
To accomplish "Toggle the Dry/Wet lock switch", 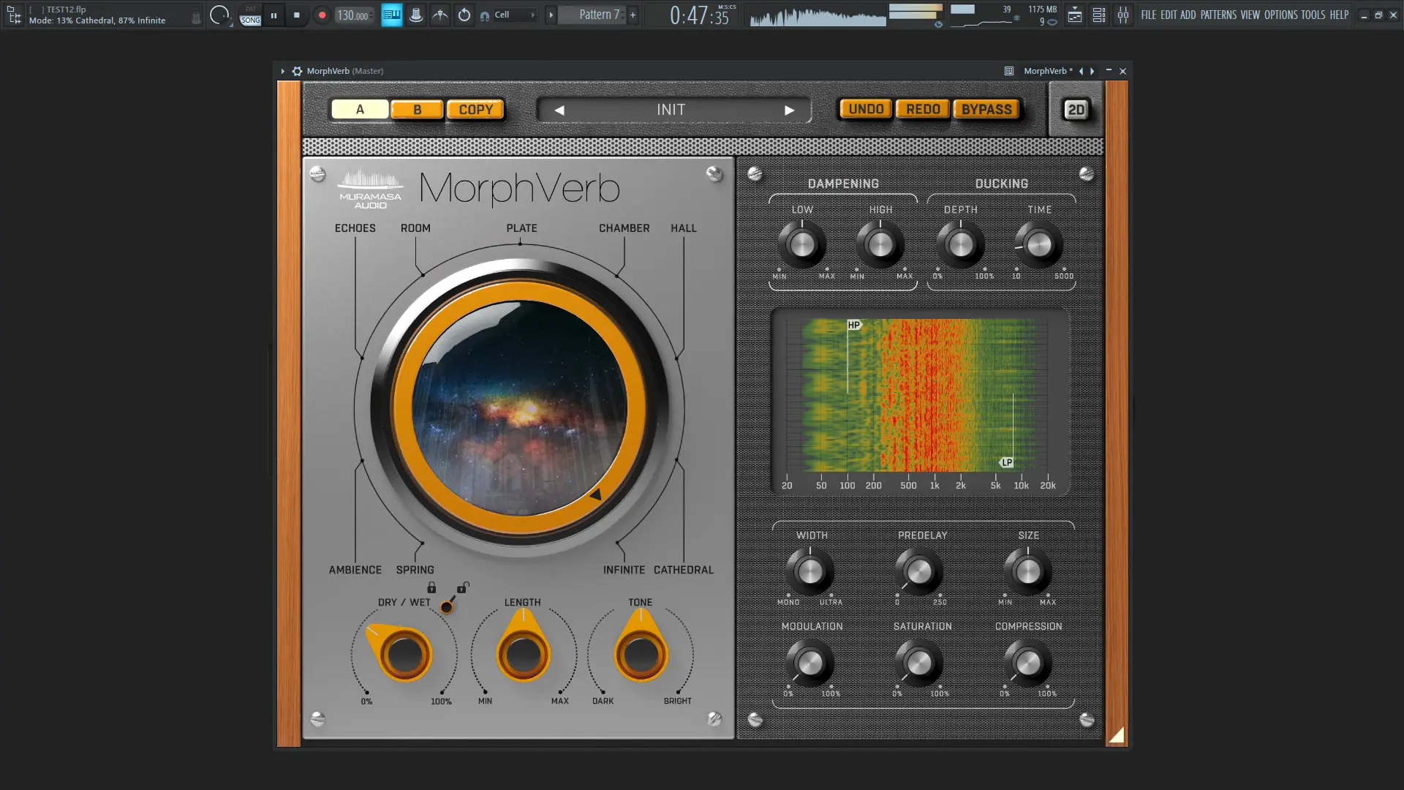I will coord(447,606).
